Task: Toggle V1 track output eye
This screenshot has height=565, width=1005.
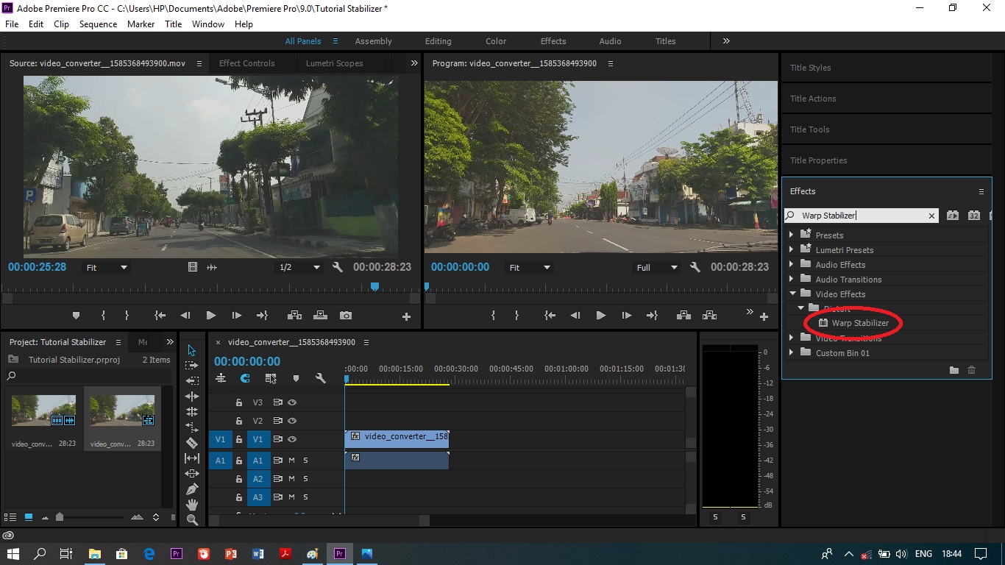Action: (292, 439)
